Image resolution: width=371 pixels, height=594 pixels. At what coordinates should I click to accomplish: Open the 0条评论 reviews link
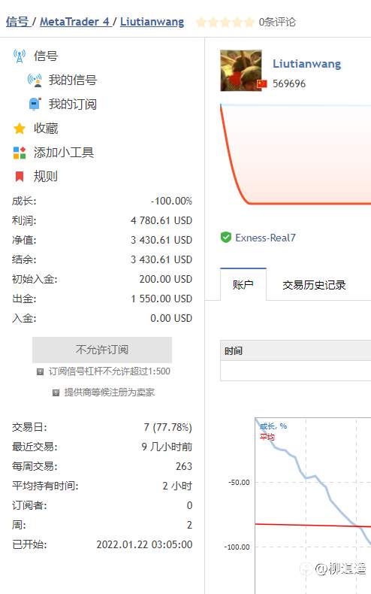pyautogui.click(x=276, y=22)
